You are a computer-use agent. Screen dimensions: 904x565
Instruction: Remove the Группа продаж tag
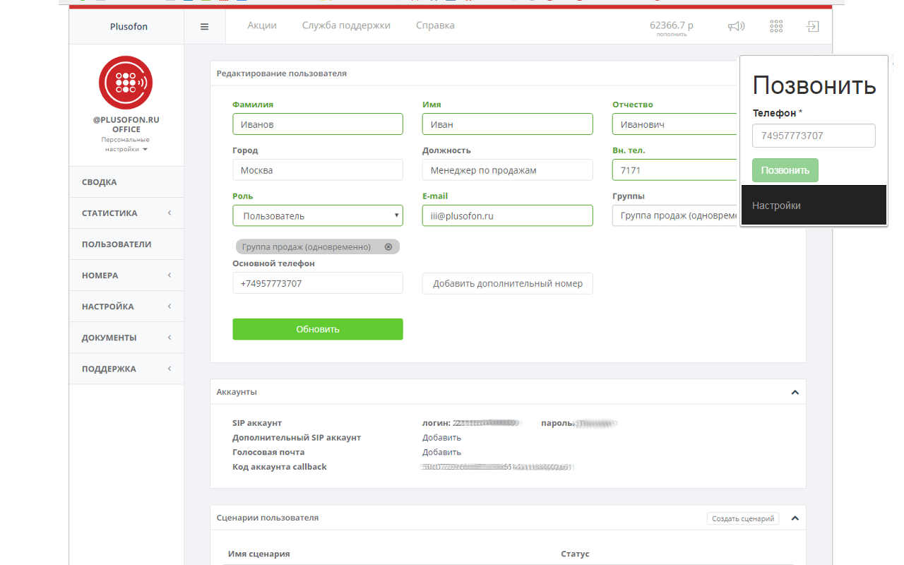click(x=388, y=246)
